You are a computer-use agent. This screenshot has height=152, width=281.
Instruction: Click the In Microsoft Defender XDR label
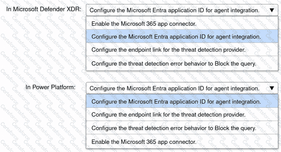(x=44, y=9)
